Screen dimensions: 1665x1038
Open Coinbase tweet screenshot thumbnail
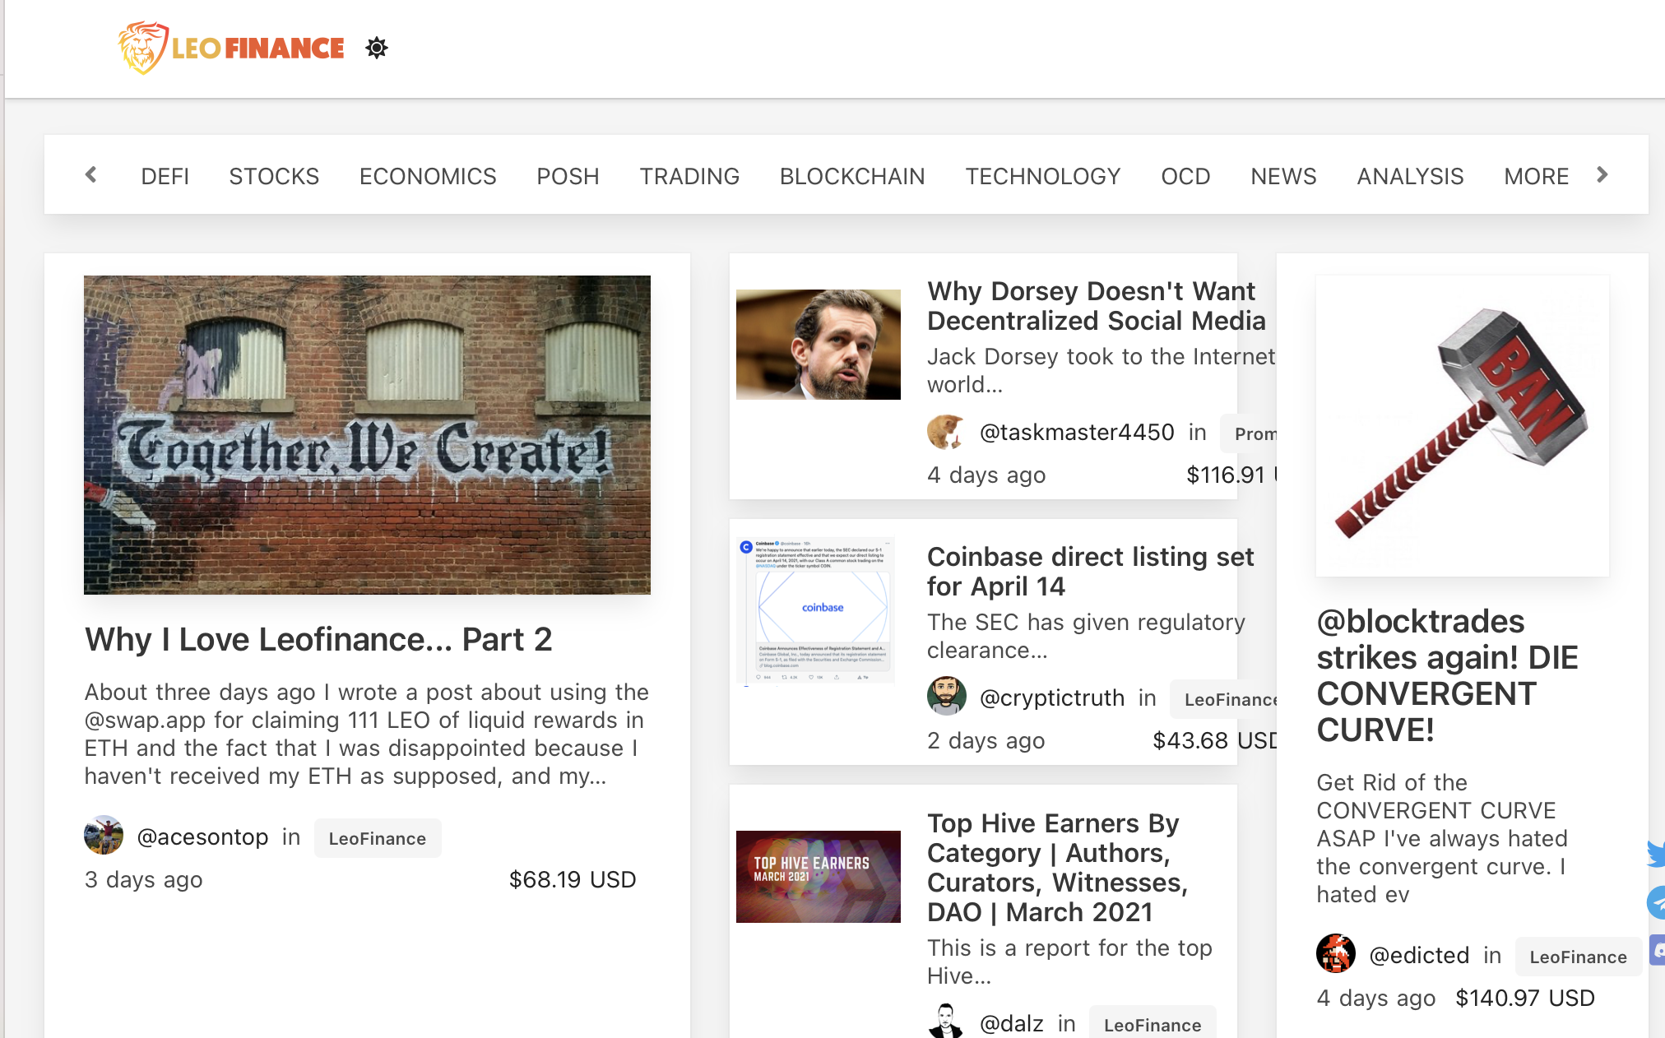tap(815, 611)
